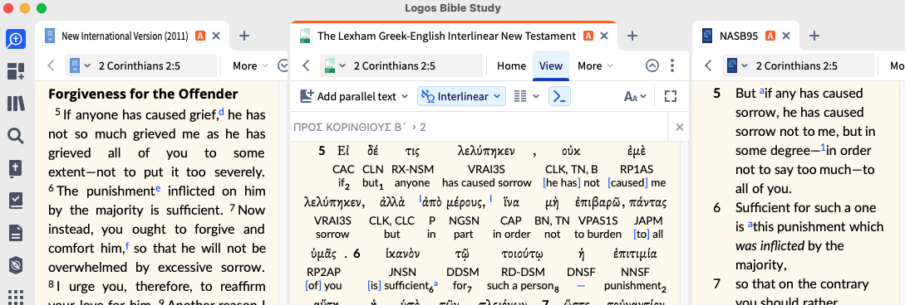Click chapter 2 in the locator breadcrumb

pos(423,127)
